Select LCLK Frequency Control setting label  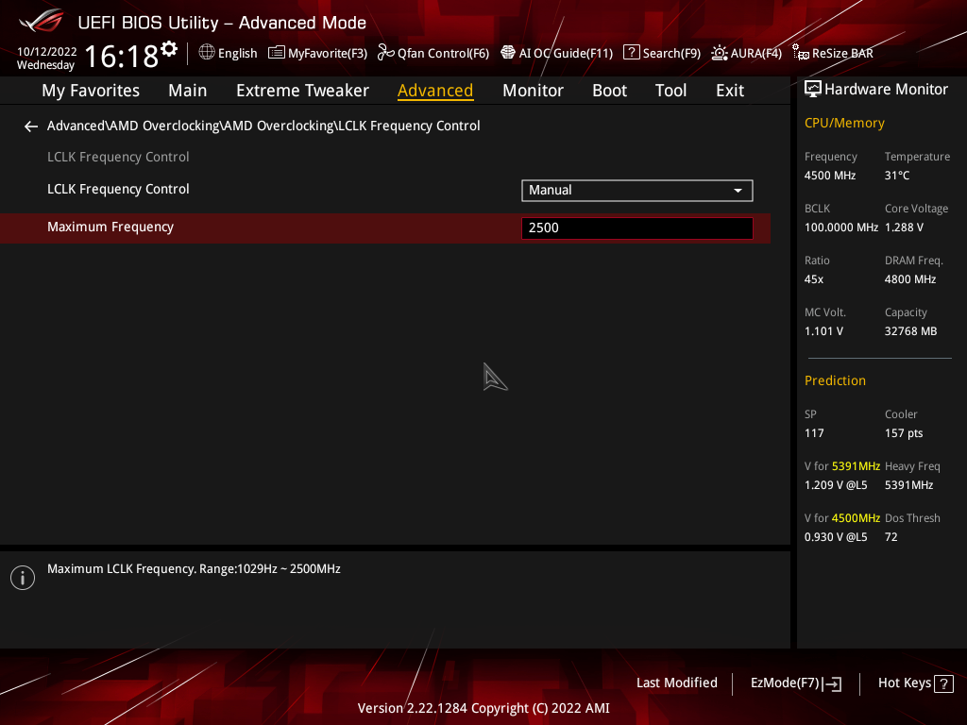(118, 189)
